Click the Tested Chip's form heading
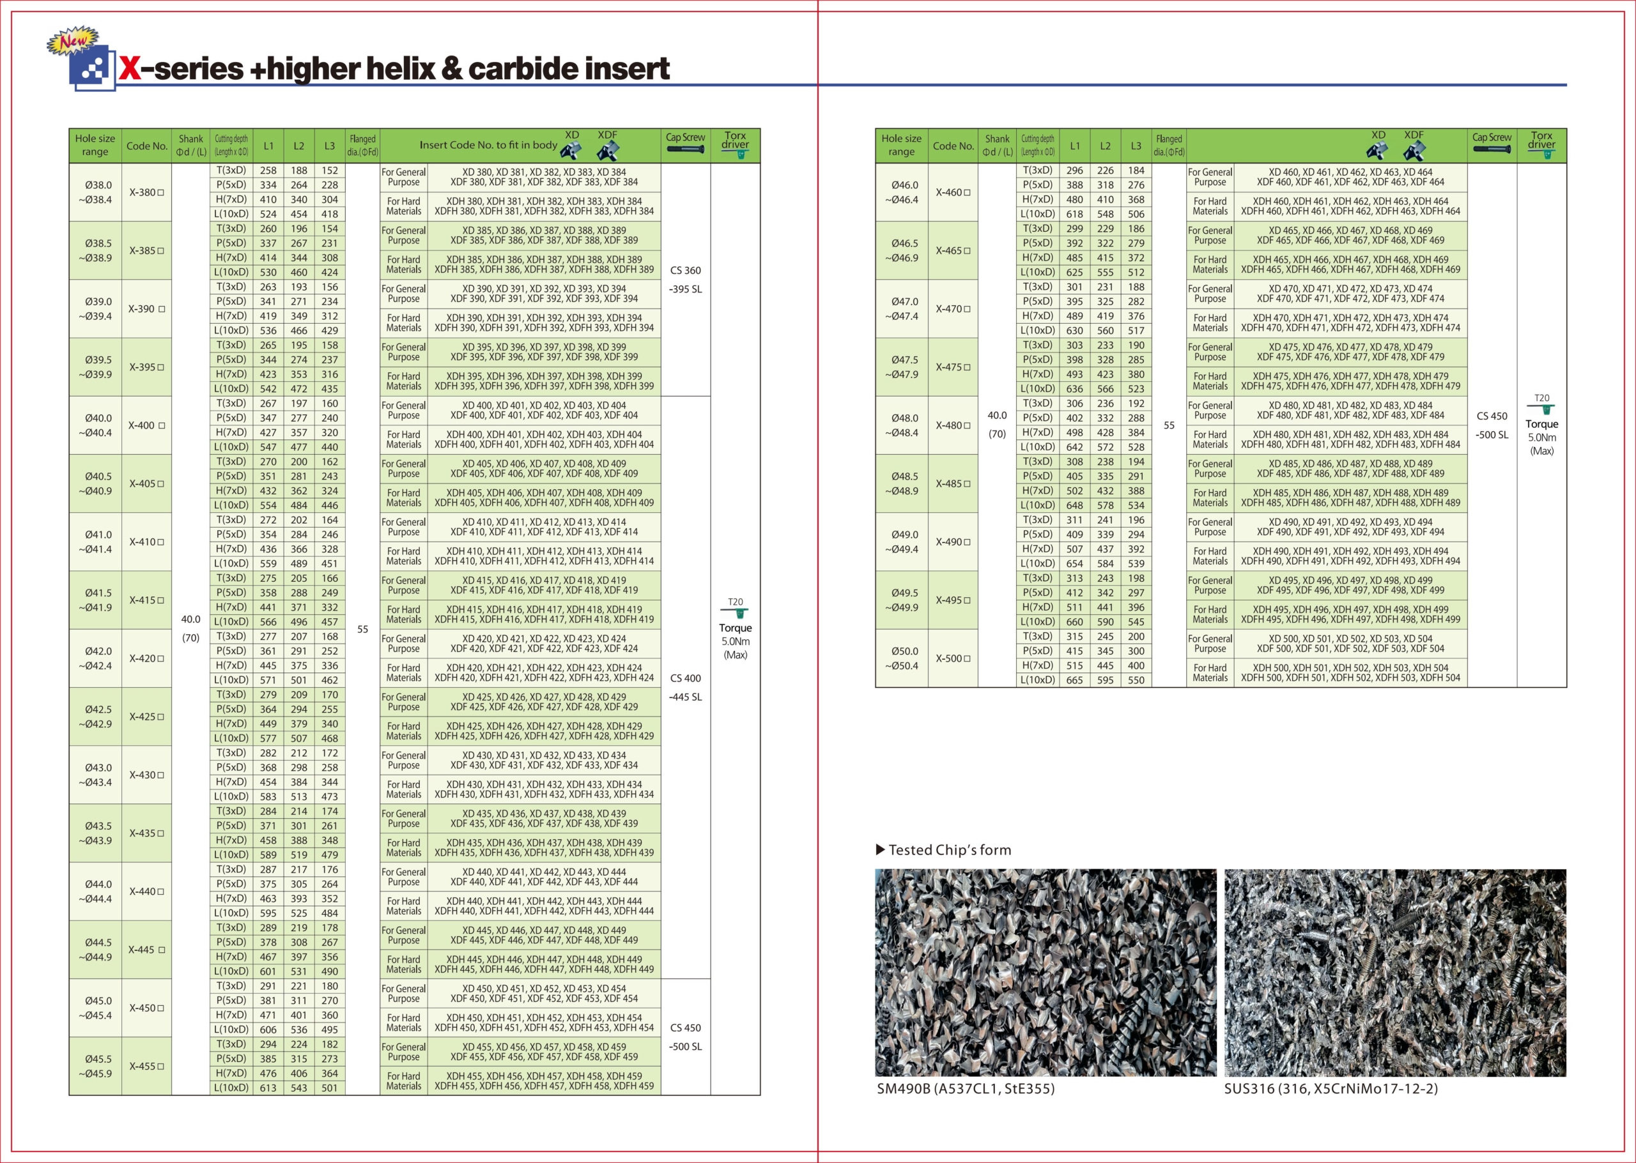Image resolution: width=1636 pixels, height=1163 pixels. click(x=943, y=850)
